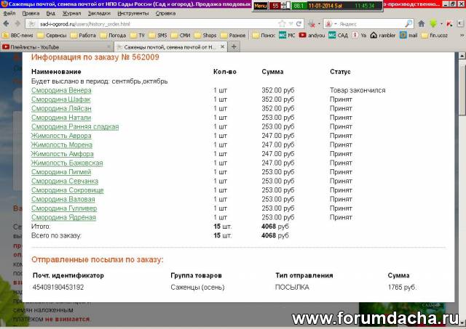This screenshot has height=329, width=466.
Task: Open new tab with plus button
Action: coord(234,46)
